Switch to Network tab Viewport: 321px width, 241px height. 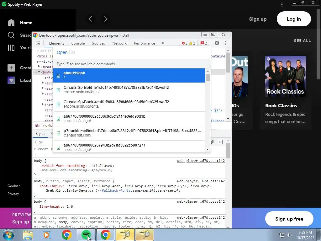(x=119, y=43)
